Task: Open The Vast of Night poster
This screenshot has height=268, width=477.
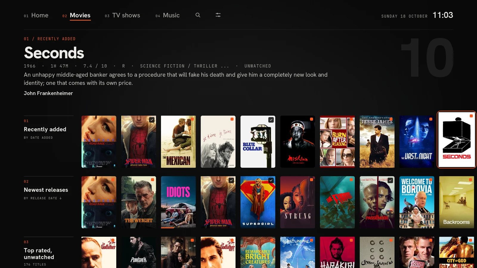Action: point(417,142)
